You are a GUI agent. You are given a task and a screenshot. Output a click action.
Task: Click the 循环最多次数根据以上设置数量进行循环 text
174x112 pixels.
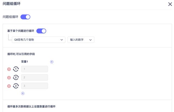point(32,107)
